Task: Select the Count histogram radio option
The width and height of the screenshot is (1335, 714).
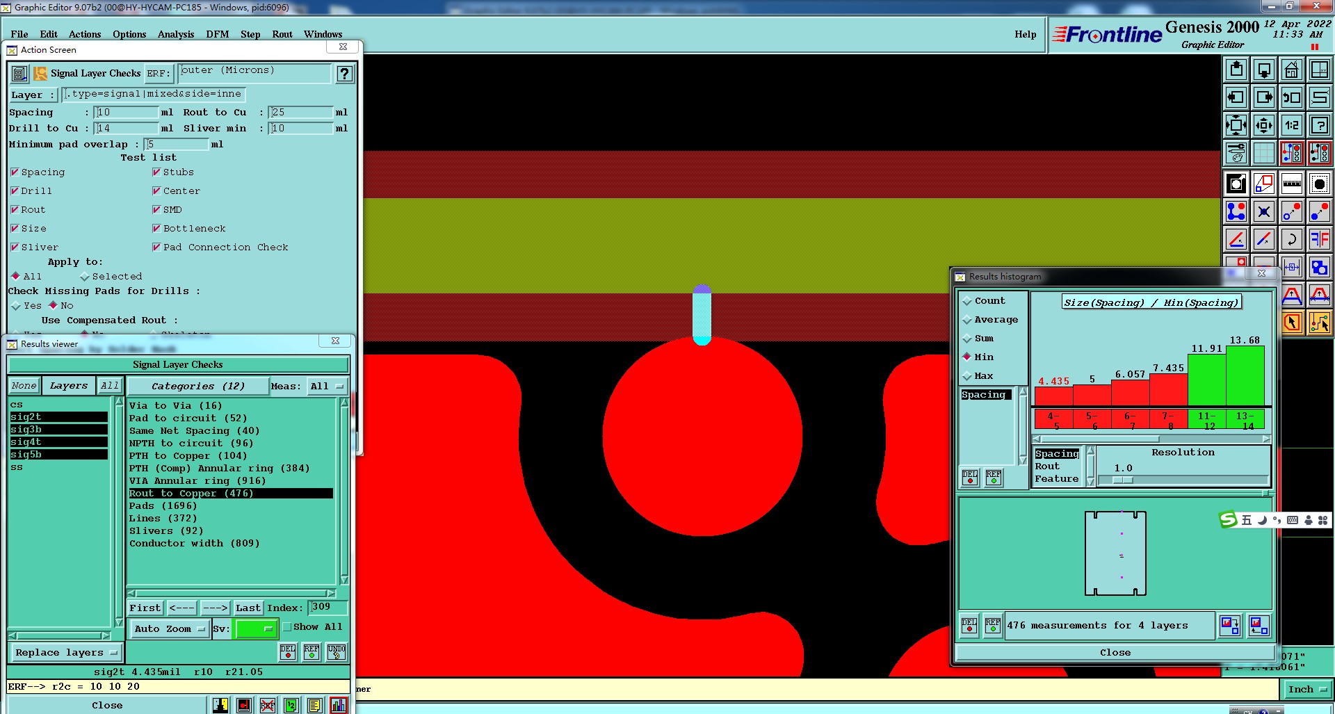Action: [x=967, y=301]
